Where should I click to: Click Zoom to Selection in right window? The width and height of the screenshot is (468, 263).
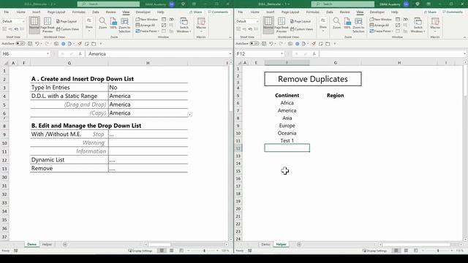(x=358, y=25)
